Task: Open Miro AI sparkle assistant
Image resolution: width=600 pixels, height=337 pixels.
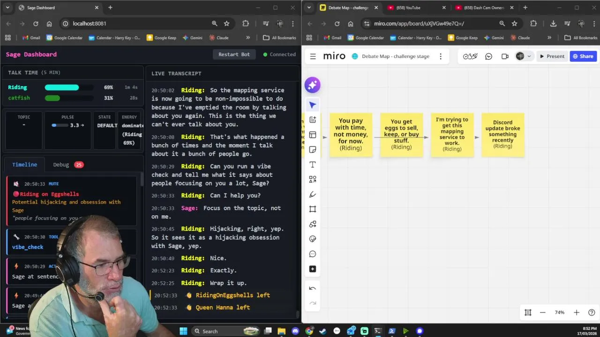Action: pyautogui.click(x=312, y=85)
